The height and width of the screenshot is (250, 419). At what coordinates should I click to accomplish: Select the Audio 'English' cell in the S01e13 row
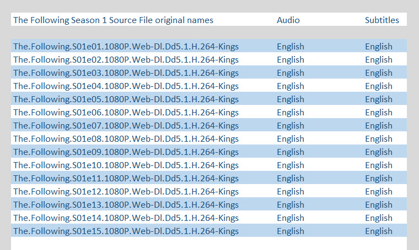[x=291, y=205]
